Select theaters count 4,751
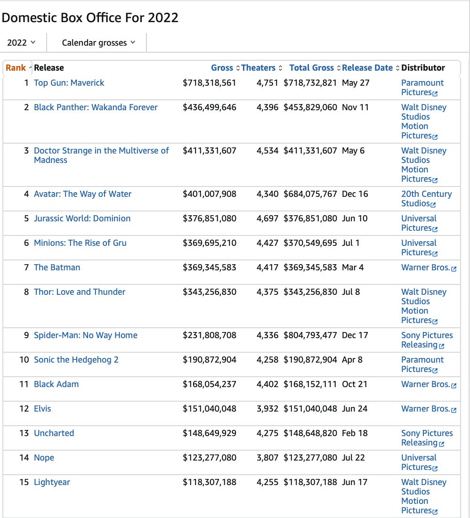Viewport: 470px width, 518px height. [x=267, y=83]
